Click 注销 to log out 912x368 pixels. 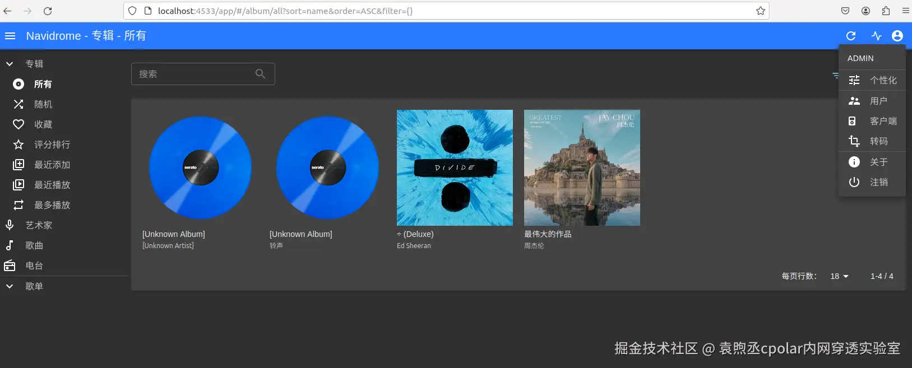tap(872, 182)
